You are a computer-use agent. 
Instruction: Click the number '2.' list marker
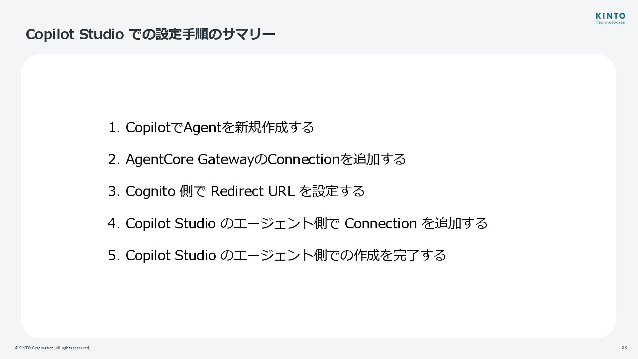[x=114, y=160]
